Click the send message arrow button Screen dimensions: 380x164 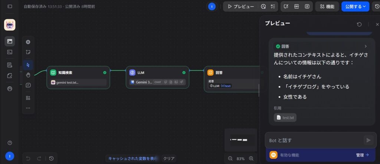(368, 140)
